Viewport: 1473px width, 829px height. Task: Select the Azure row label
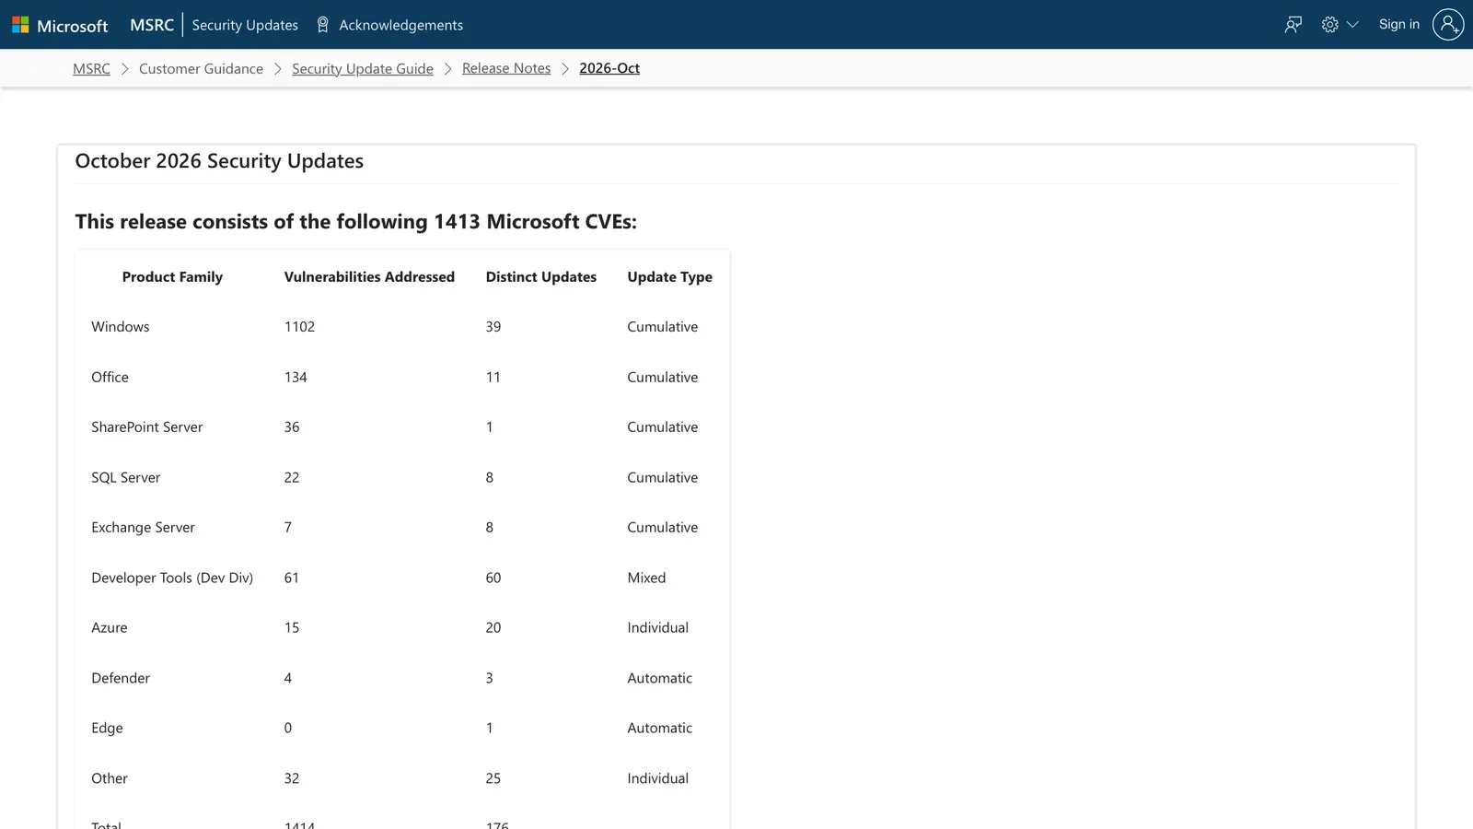pyautogui.click(x=110, y=628)
